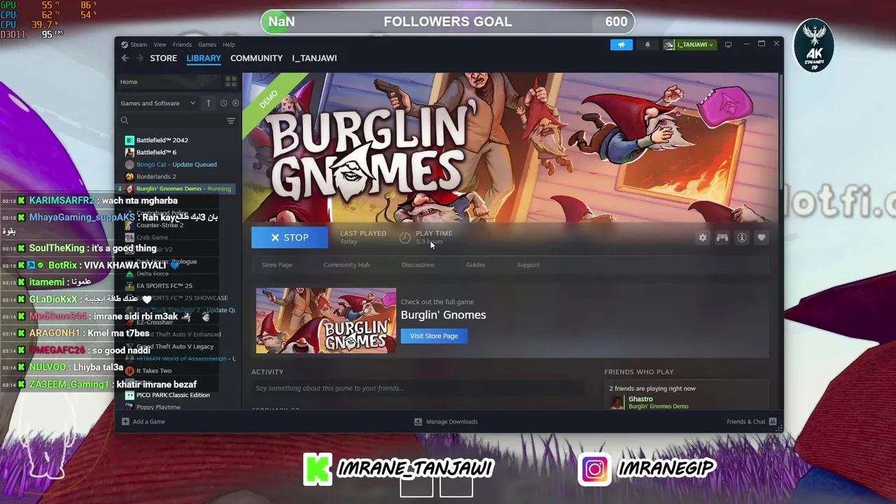
Task: Open the Store Page link
Action: click(x=276, y=265)
